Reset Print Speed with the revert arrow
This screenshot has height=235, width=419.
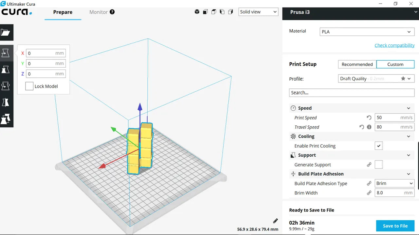369,117
